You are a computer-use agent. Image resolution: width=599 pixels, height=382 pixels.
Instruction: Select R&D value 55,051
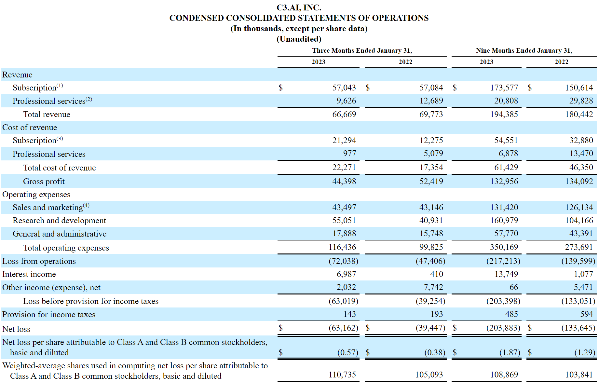(x=344, y=221)
